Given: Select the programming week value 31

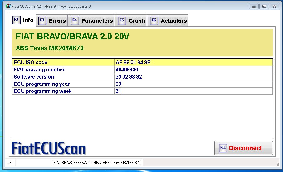Looking at the screenshot, I should tap(118, 91).
